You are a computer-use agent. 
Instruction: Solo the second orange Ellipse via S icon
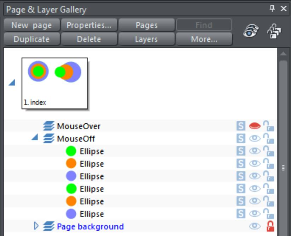[x=241, y=201]
